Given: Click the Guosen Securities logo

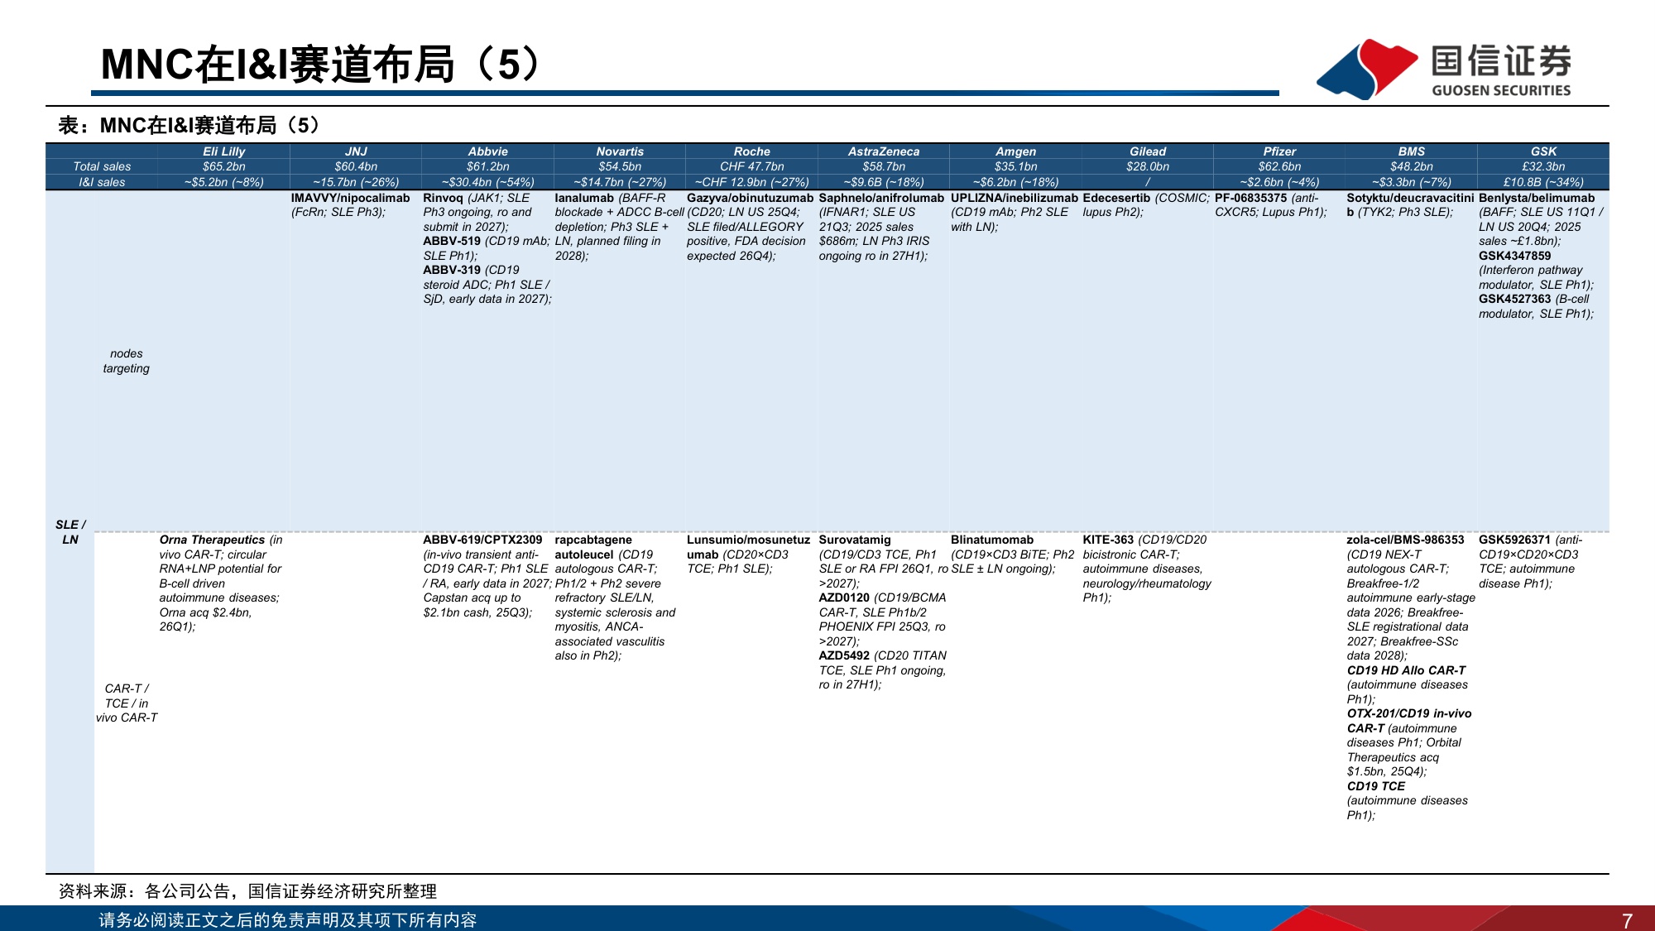Looking at the screenshot, I should (x=1444, y=70).
